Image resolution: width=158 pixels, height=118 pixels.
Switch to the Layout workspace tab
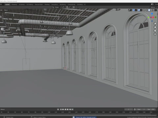pyautogui.click(x=7, y=5)
